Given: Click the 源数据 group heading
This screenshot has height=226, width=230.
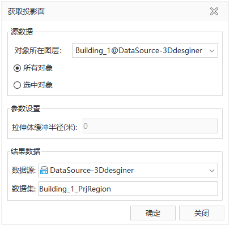Looking at the screenshot, I should [x=22, y=32].
